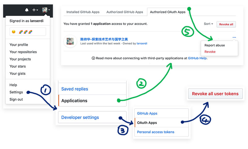248x149 pixels.
Task: Open the 陈帅华 application link
Action: pos(104,39)
